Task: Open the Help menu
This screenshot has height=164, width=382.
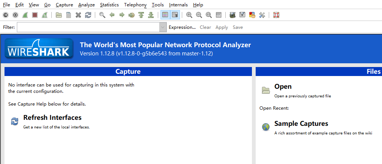Action: pyautogui.click(x=198, y=5)
